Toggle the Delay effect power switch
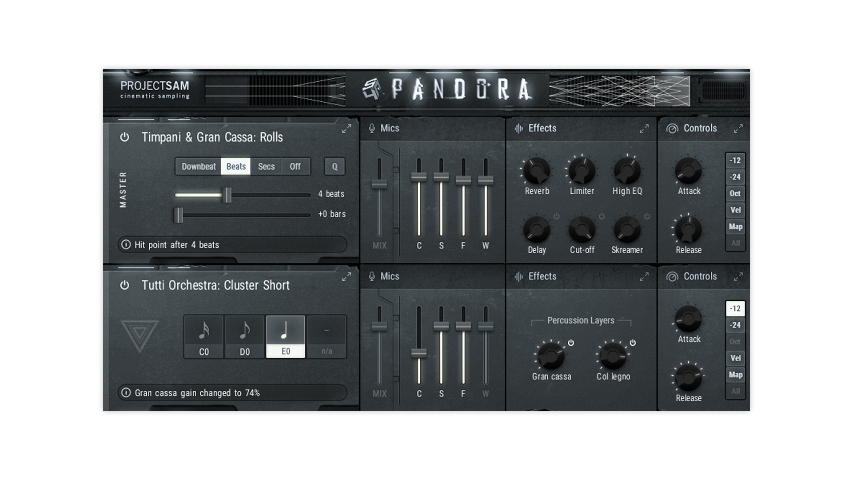 [x=556, y=216]
